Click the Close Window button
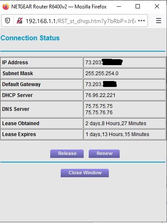This screenshot has width=167, height=223. click(85, 173)
